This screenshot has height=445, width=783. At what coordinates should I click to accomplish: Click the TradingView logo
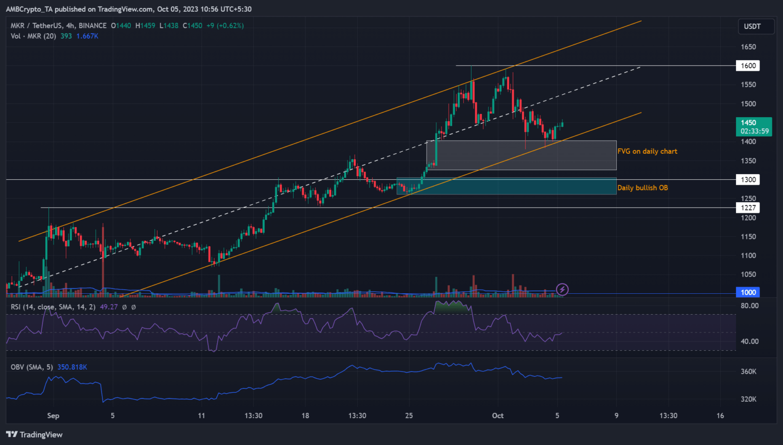click(34, 434)
